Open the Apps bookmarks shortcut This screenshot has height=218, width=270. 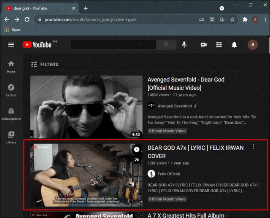click(x=12, y=30)
